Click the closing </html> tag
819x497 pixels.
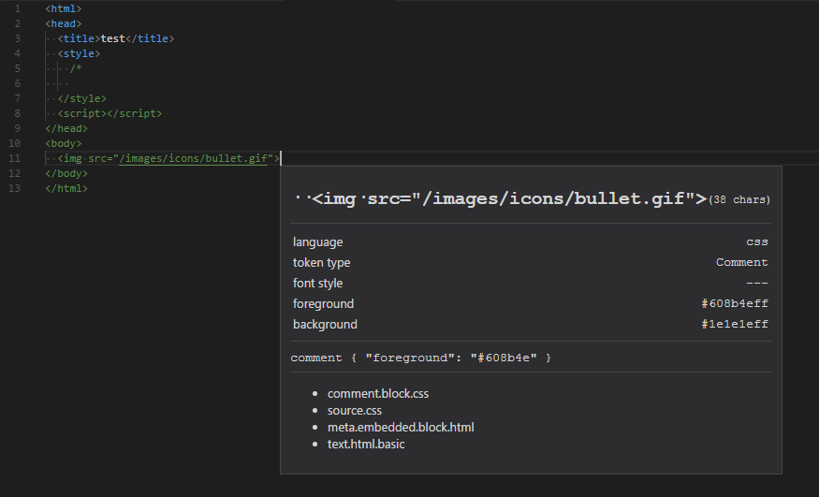[66, 188]
